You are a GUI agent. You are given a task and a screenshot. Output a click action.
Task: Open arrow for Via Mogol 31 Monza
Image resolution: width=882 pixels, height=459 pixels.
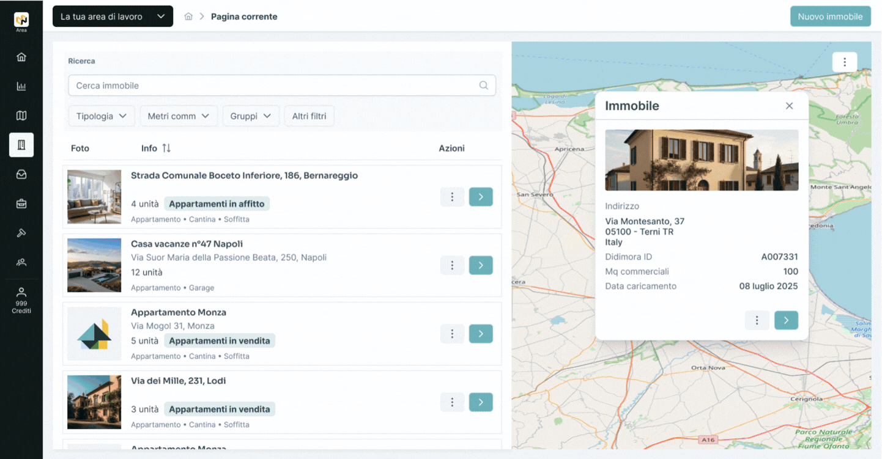coord(481,334)
